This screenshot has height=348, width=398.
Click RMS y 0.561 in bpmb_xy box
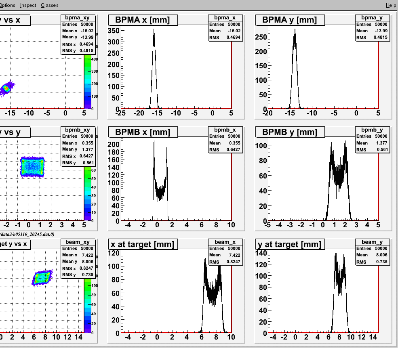coord(78,163)
